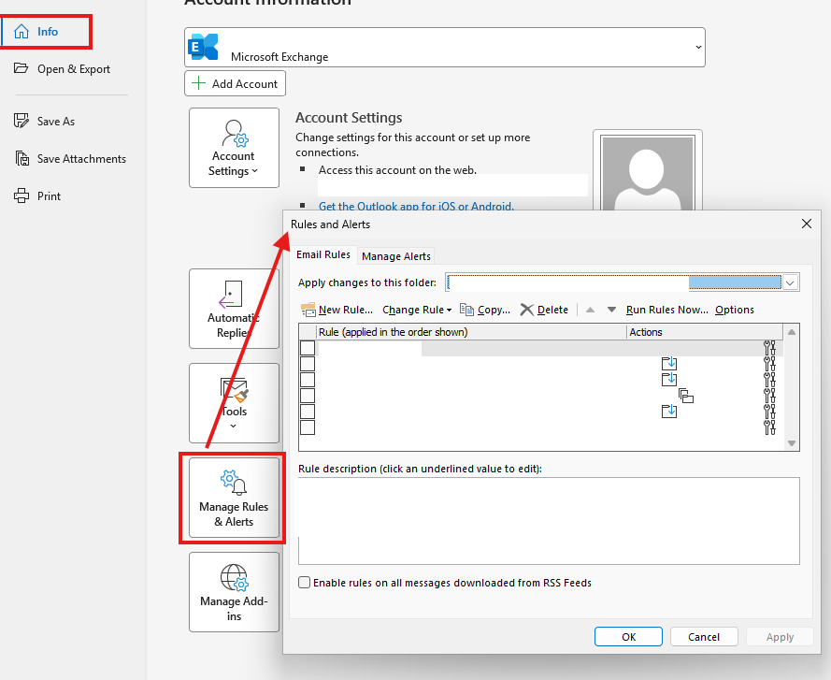The width and height of the screenshot is (831, 680).
Task: Click the third rule's move-to-folder icon
Action: (x=669, y=379)
